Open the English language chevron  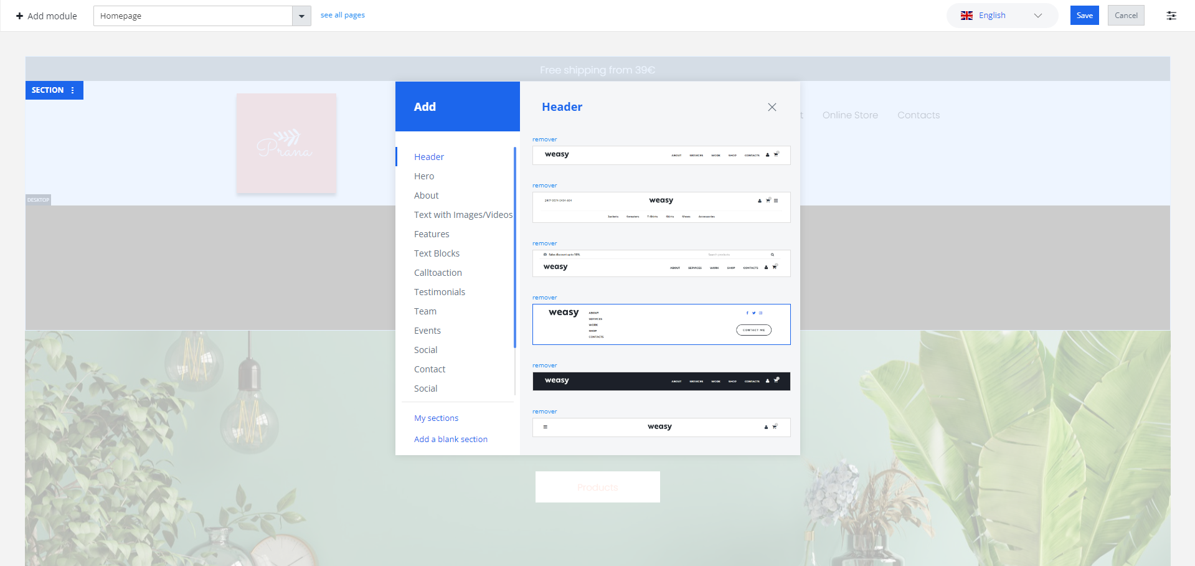1038,16
